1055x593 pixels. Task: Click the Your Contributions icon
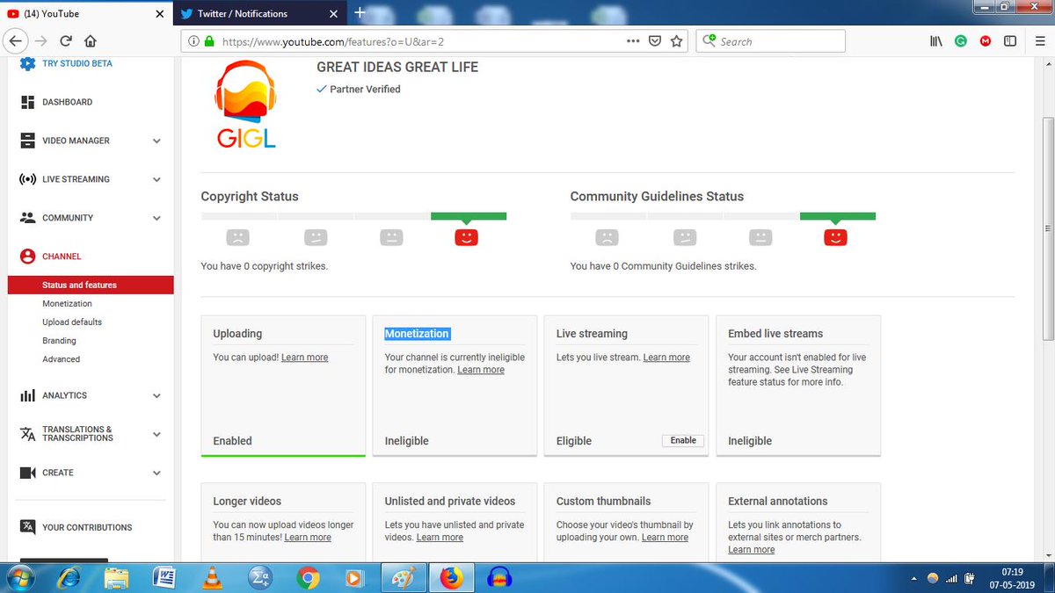[27, 527]
